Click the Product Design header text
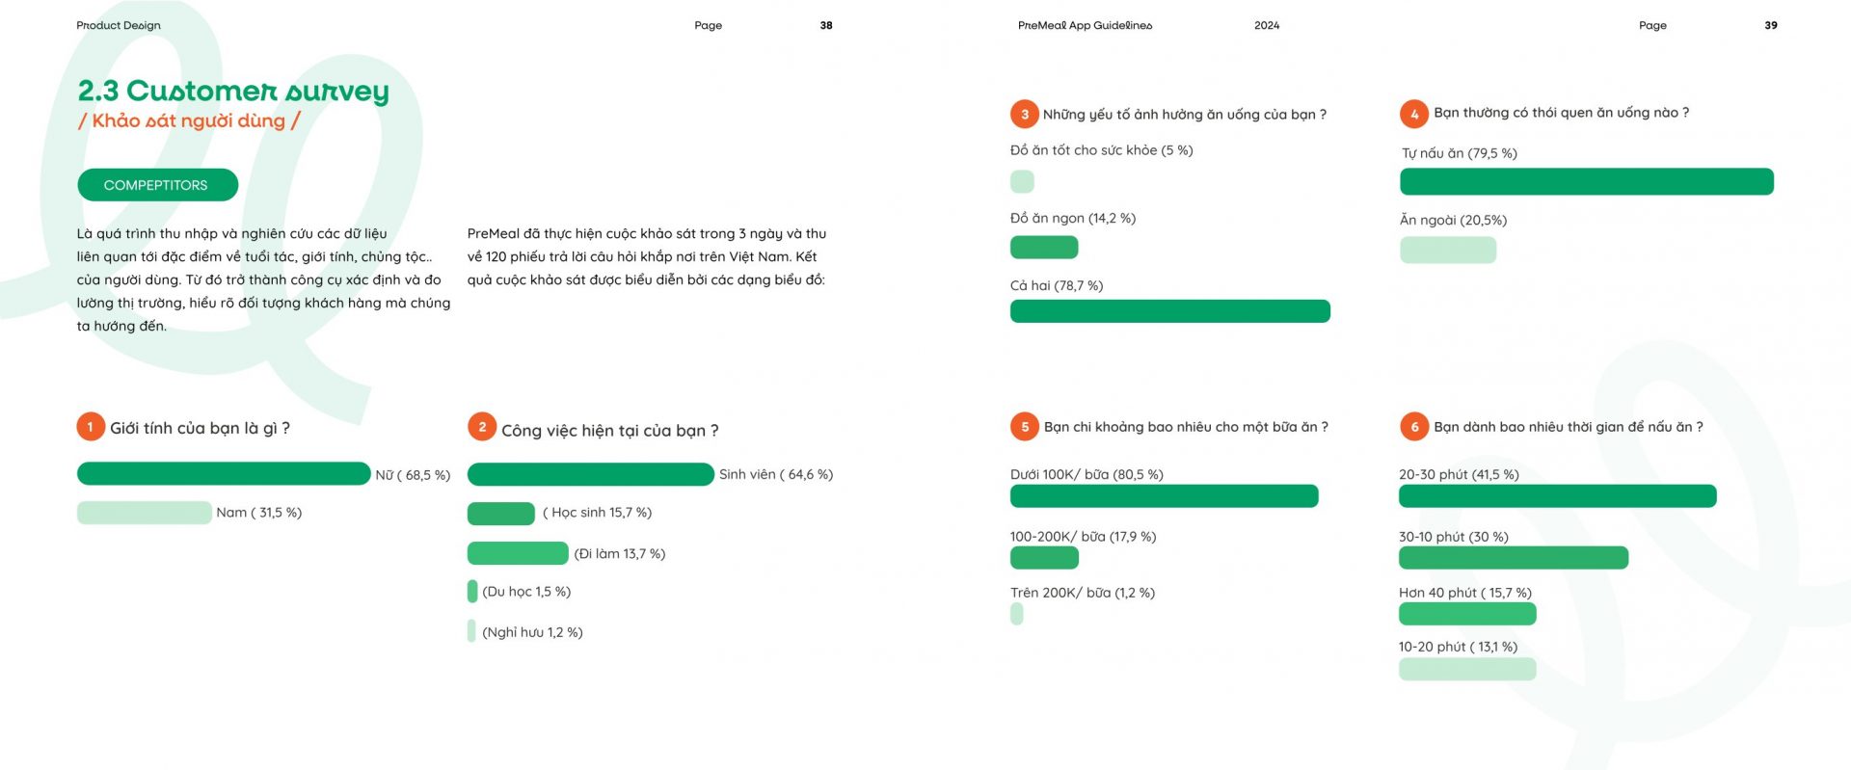Screen dimensions: 1851x770 (x=119, y=26)
